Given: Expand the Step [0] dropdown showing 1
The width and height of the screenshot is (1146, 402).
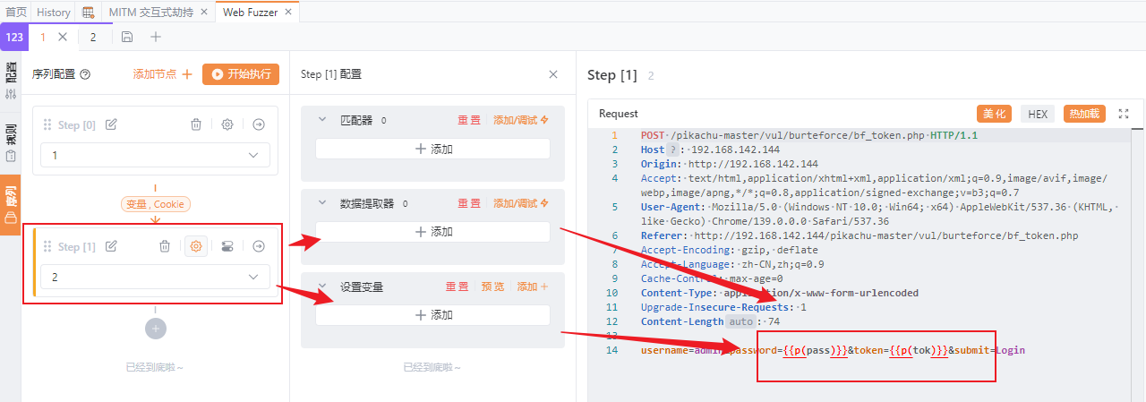Looking at the screenshot, I should [155, 155].
